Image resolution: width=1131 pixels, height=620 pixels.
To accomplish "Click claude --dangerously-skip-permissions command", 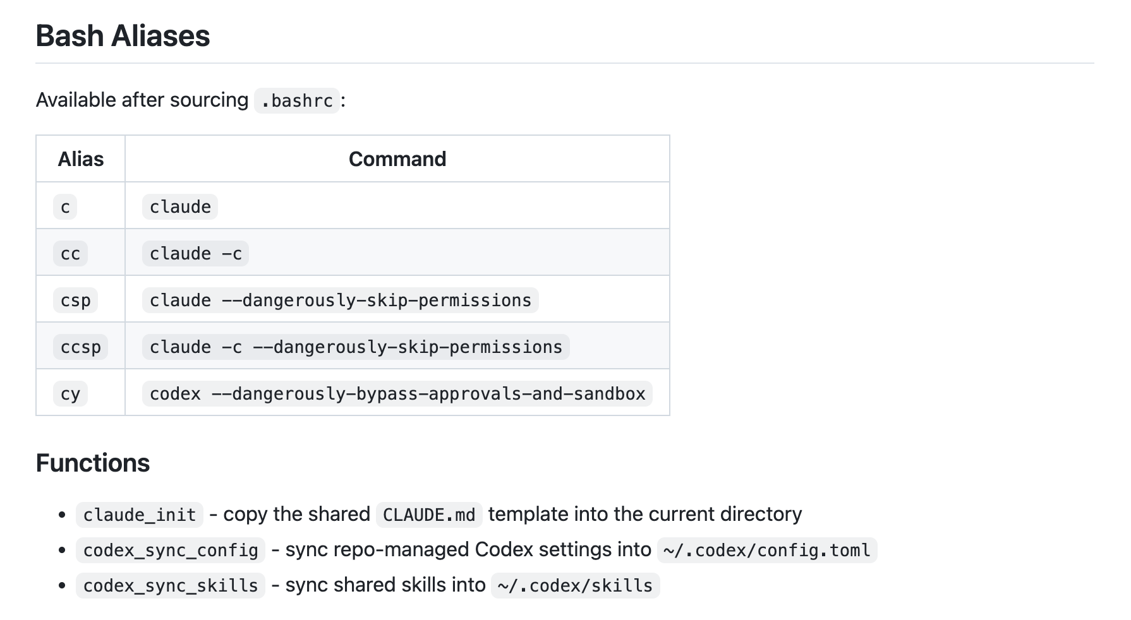I will (341, 300).
